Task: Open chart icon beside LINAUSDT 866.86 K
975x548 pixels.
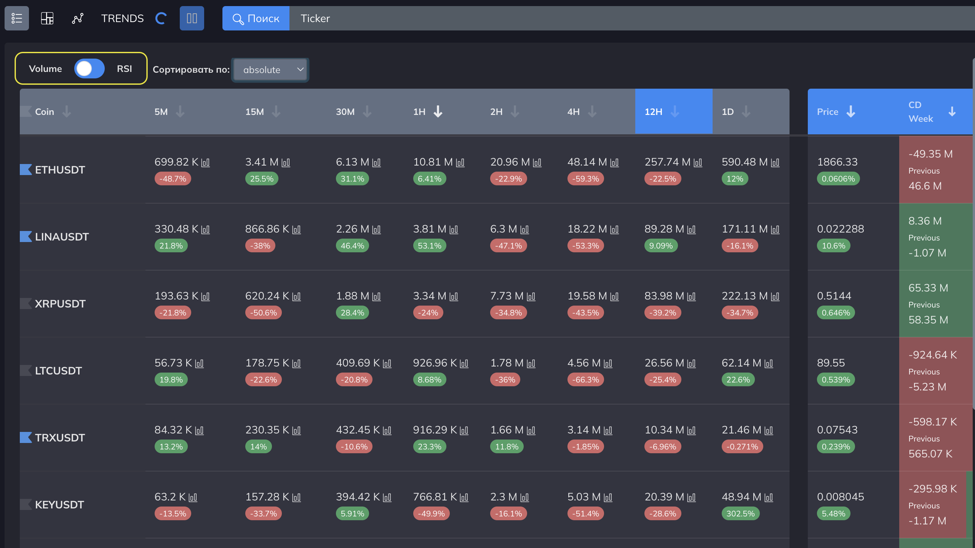Action: click(x=296, y=230)
